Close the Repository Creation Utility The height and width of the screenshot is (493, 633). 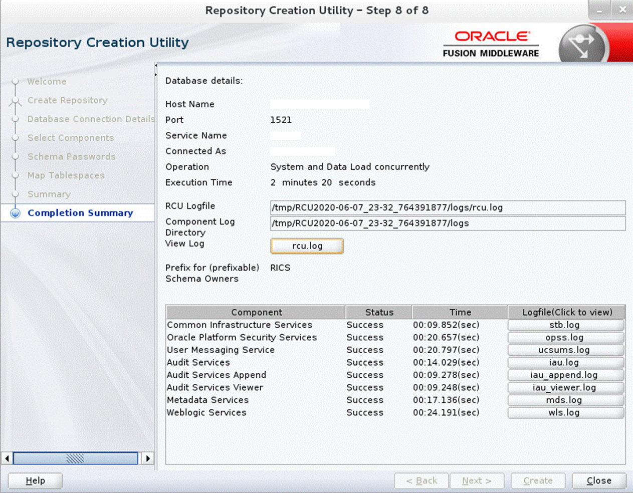598,480
